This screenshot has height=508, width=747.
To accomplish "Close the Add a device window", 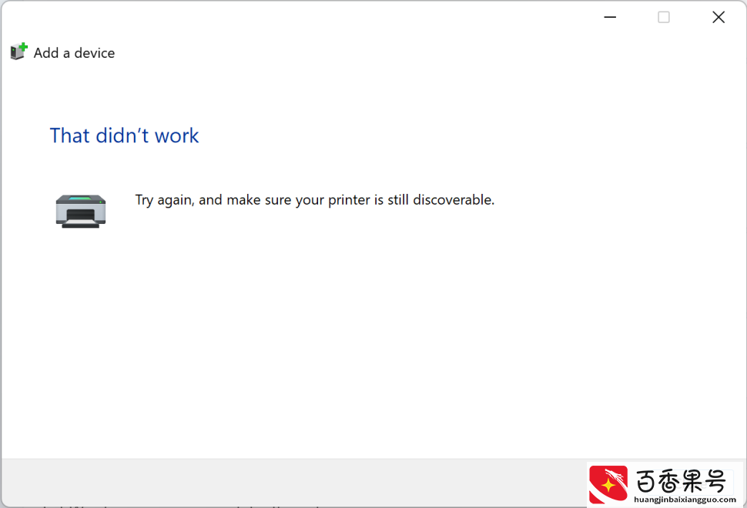I will (719, 17).
